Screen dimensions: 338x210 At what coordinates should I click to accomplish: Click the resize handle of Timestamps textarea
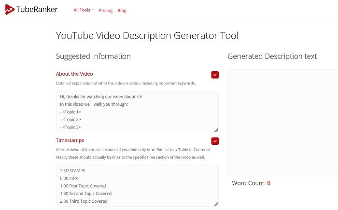pos(216,204)
